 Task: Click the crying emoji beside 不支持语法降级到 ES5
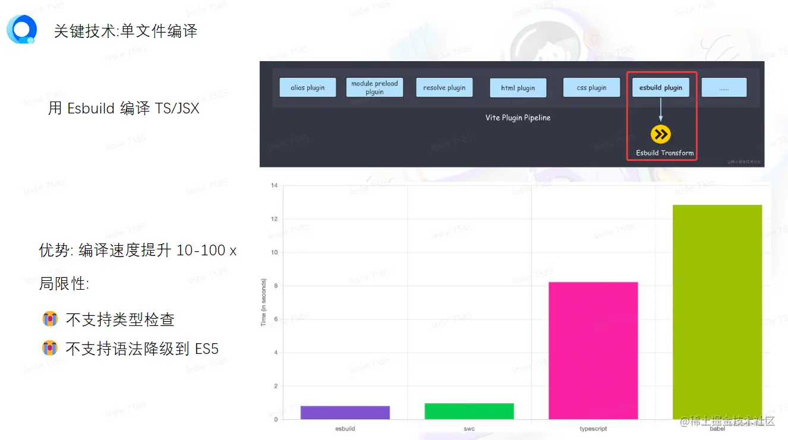(x=50, y=348)
